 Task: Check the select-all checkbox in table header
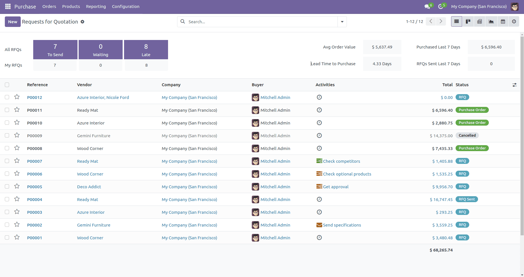tap(7, 84)
